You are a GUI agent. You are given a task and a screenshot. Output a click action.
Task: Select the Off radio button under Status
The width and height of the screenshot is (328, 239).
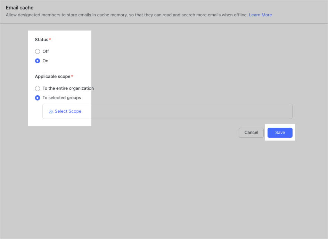tap(38, 51)
